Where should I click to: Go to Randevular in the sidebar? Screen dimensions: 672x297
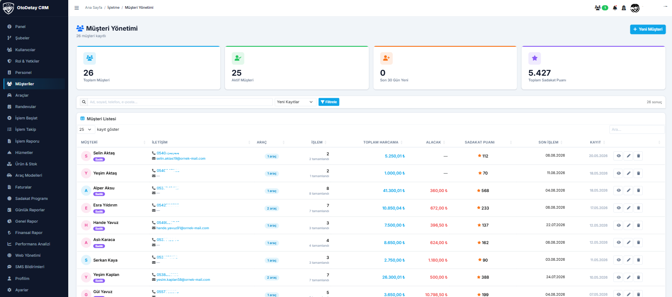click(x=34, y=107)
